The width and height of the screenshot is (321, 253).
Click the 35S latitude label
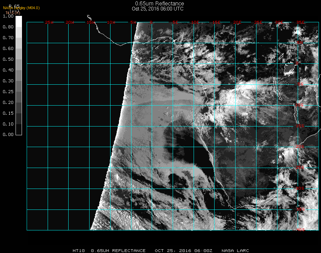click(x=300, y=209)
